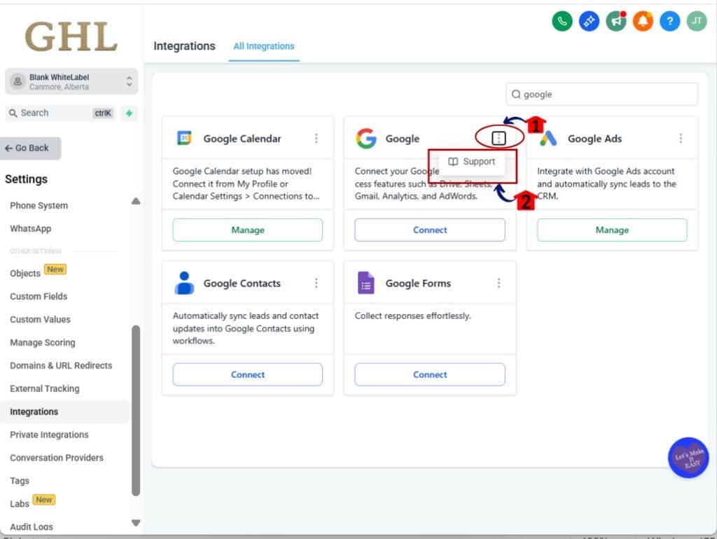Open the blue help question mark icon
The height and width of the screenshot is (539, 717).
[670, 21]
